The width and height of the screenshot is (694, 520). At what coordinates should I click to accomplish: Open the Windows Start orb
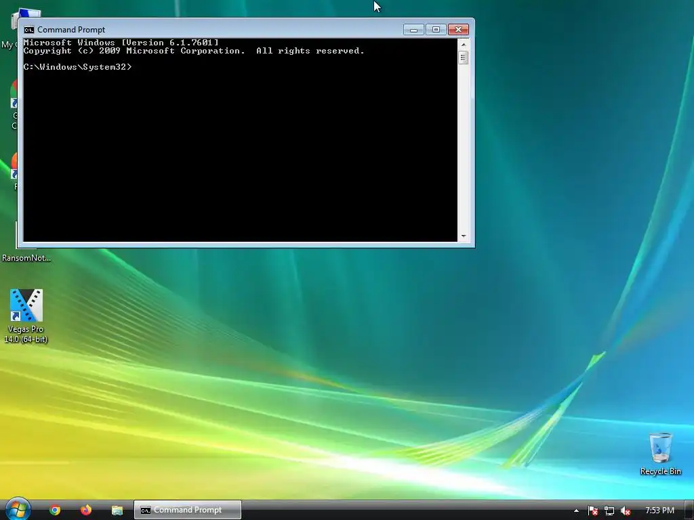point(17,509)
